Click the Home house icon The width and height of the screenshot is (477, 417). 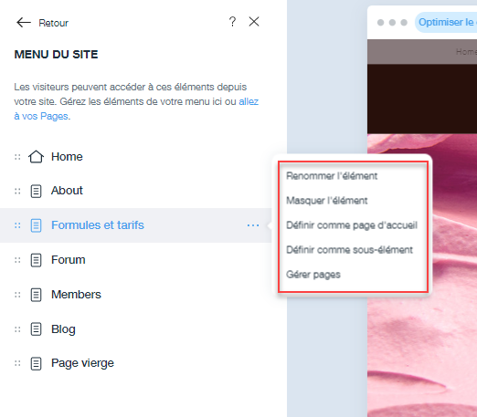[x=36, y=157]
